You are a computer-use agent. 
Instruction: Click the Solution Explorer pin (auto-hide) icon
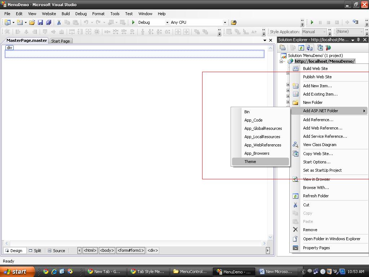(x=359, y=40)
